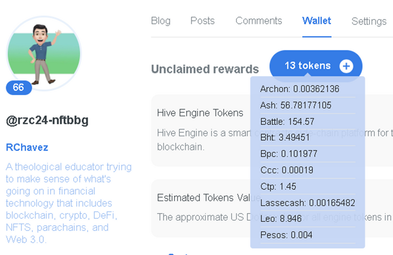The width and height of the screenshot is (393, 255).
Task: Select the Archon reward entry
Action: 308,89
